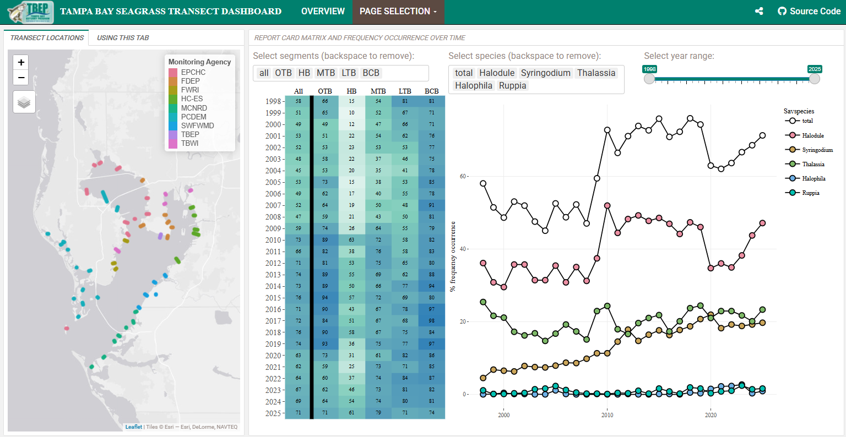Screen dimensions: 846x437
Task: Zoom out on the map
Action: 21,78
